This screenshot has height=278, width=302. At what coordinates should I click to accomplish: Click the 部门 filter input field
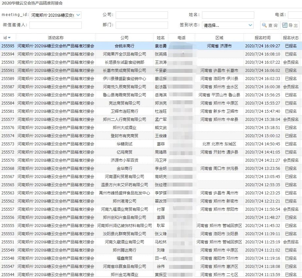[x=142, y=25]
